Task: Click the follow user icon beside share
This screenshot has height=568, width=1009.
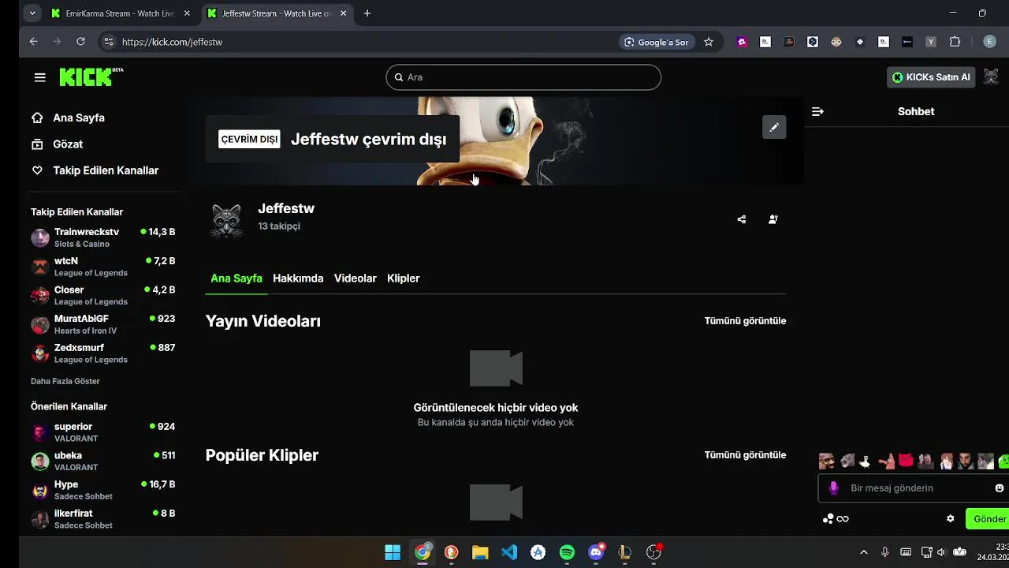Action: point(773,219)
